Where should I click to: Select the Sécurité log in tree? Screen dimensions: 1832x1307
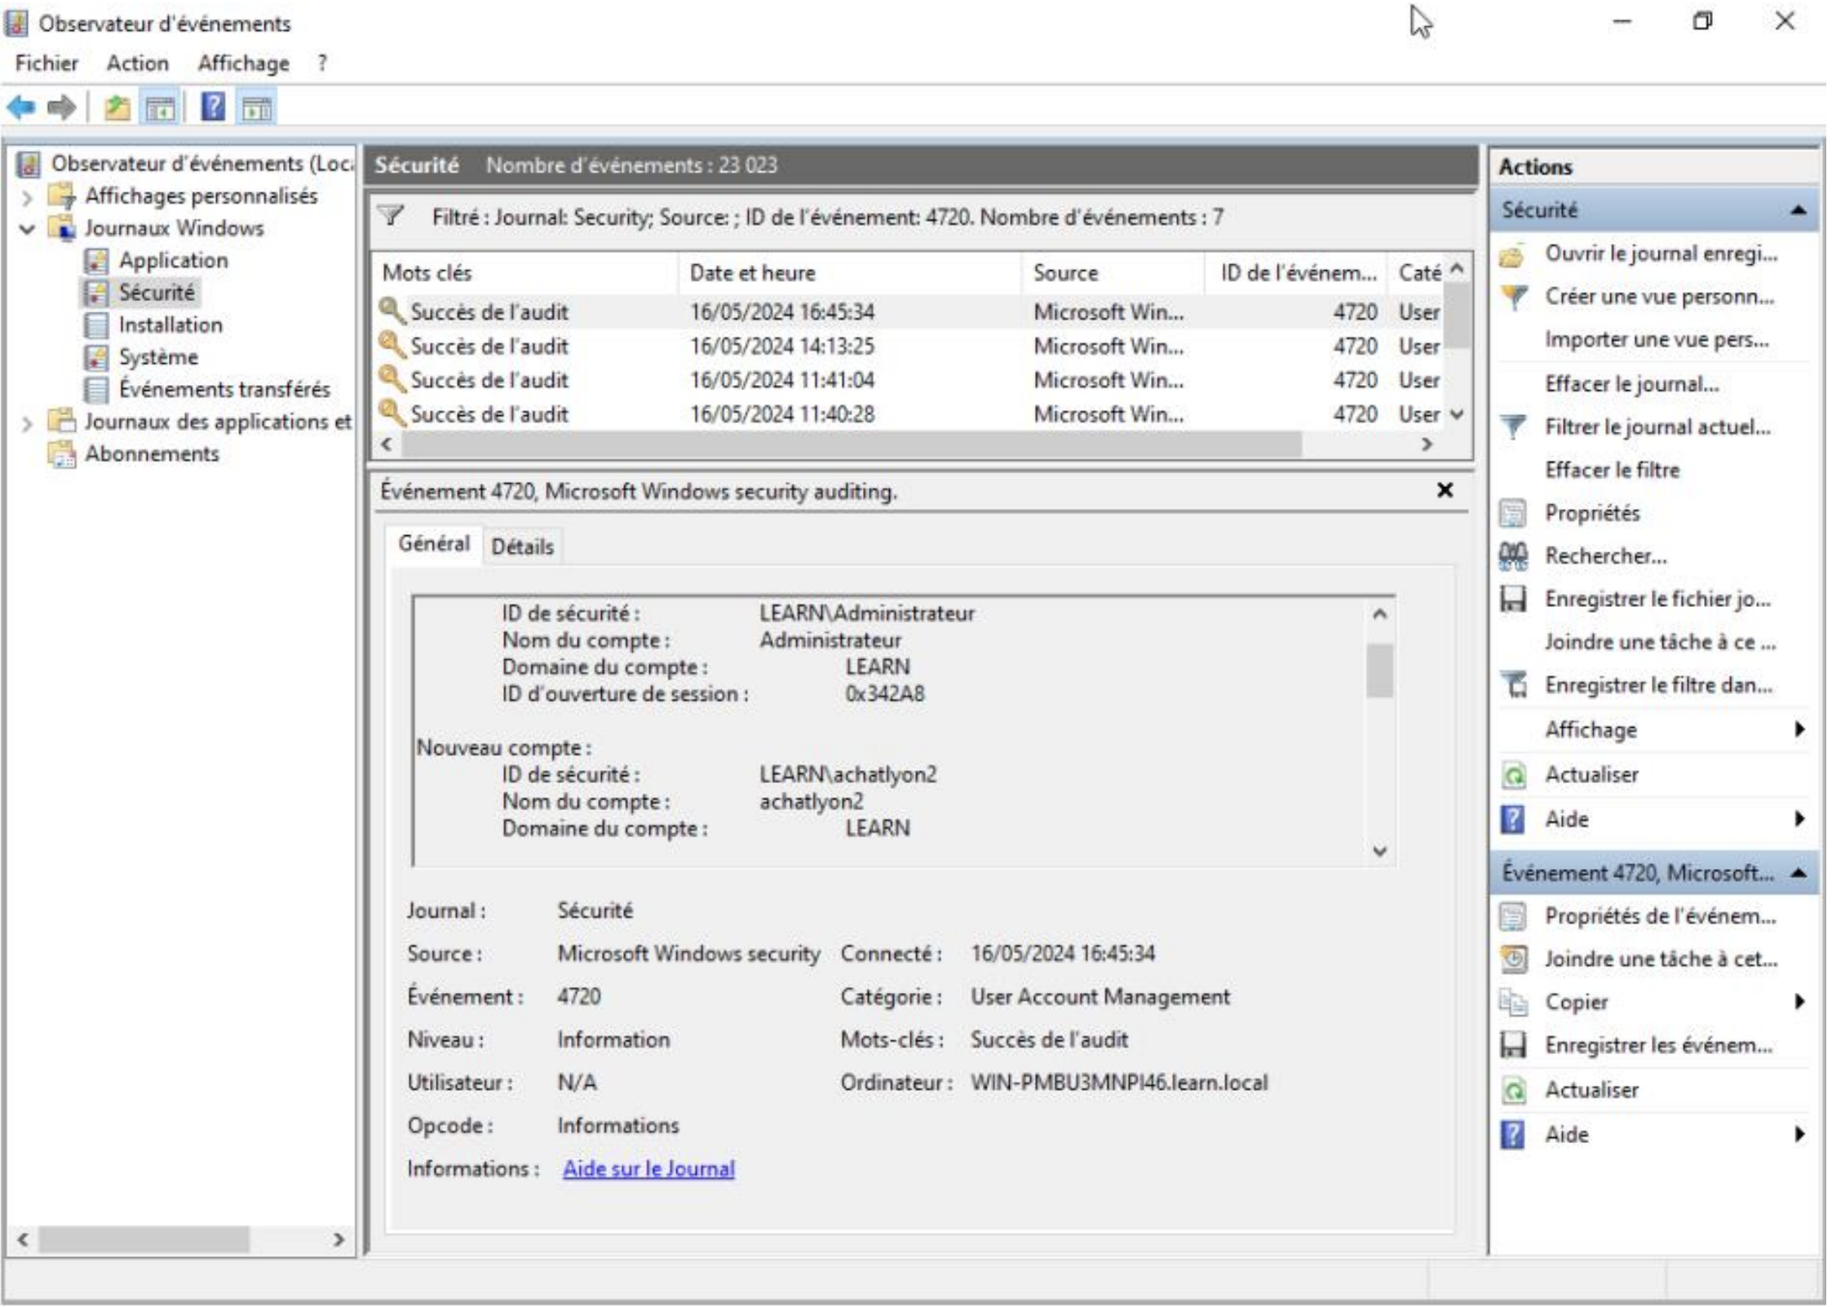(x=156, y=292)
